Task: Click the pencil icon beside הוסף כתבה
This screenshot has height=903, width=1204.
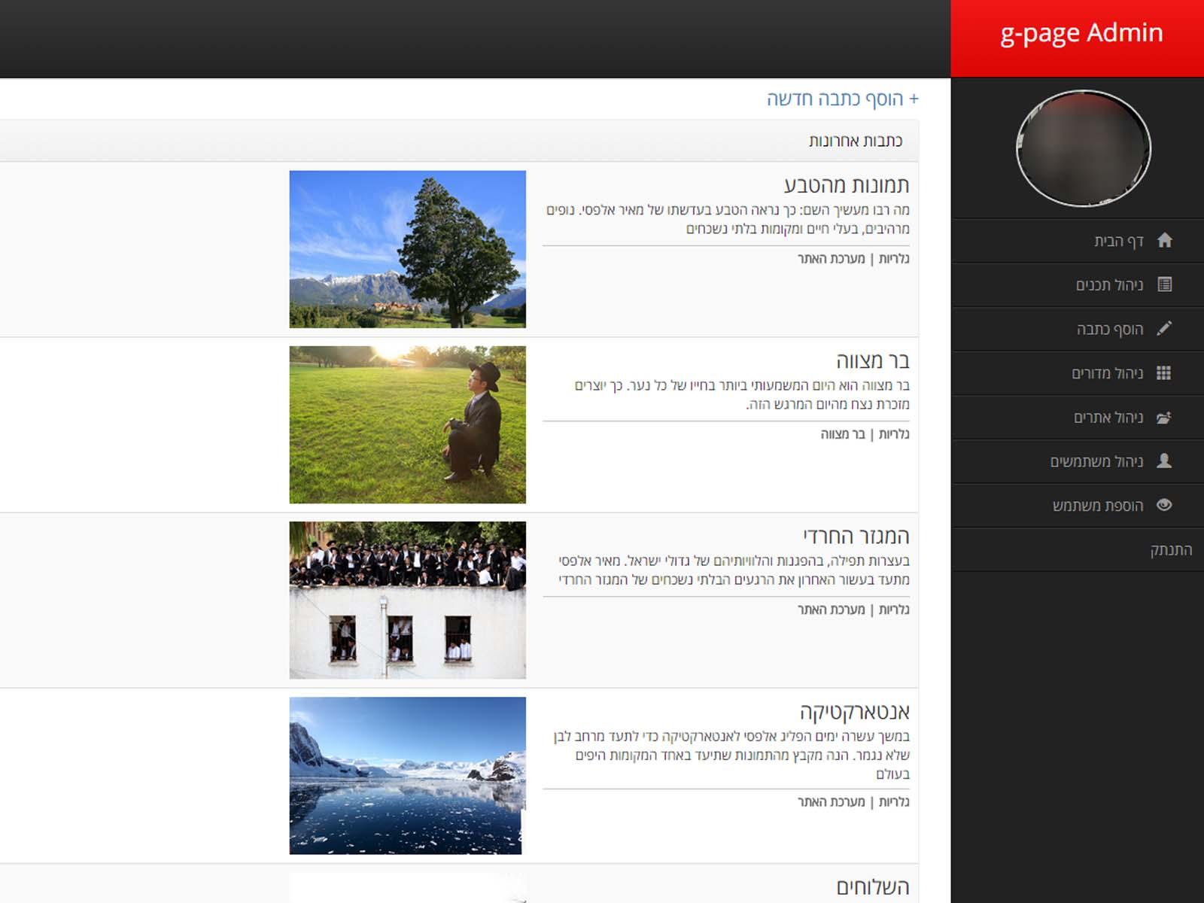Action: (x=1164, y=328)
